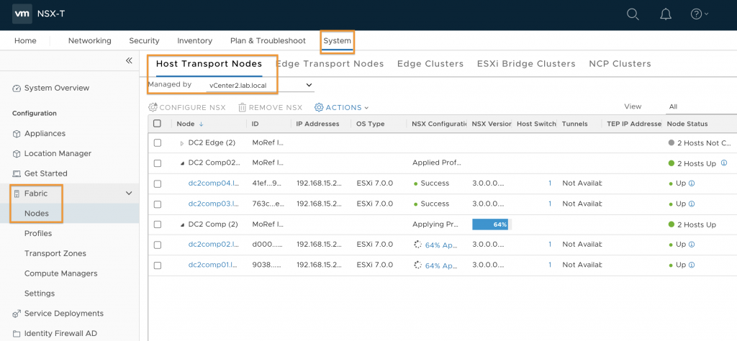Screen dimensions: 737x341
Task: Click info icon next to dc2comp02 Up status
Action: [692, 245]
